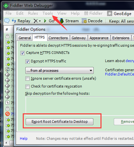Click the Go resume button
This screenshot has width=134, height=147.
point(49,21)
